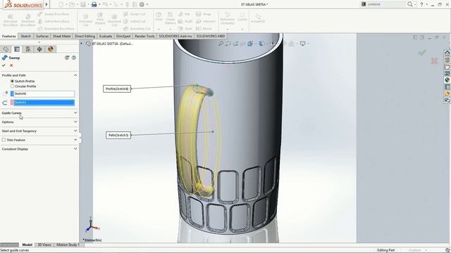This screenshot has width=451, height=253.
Task: Switch to the SOLIDWORKS Add-Ins tab
Action: coord(175,36)
